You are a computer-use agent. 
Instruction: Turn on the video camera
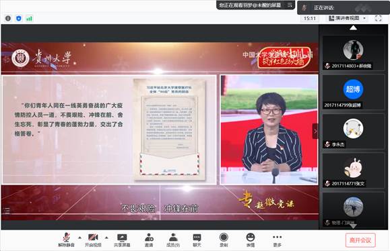click(x=93, y=240)
